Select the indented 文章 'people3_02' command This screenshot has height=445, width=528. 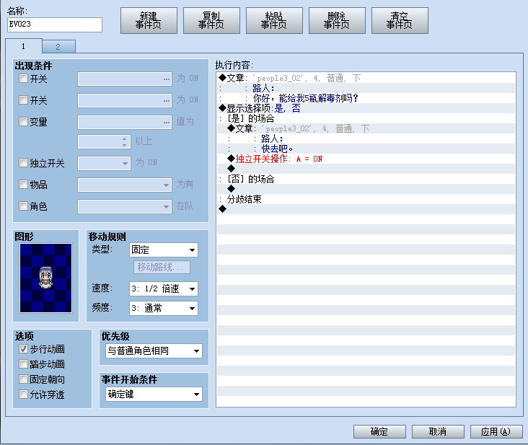point(366,128)
